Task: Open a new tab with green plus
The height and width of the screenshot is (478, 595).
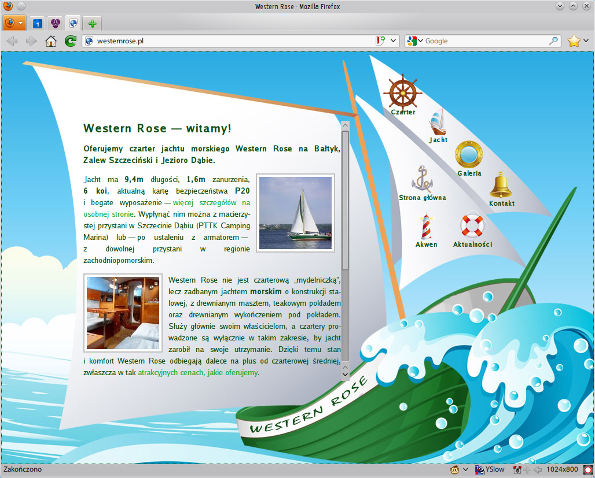Action: coord(92,24)
